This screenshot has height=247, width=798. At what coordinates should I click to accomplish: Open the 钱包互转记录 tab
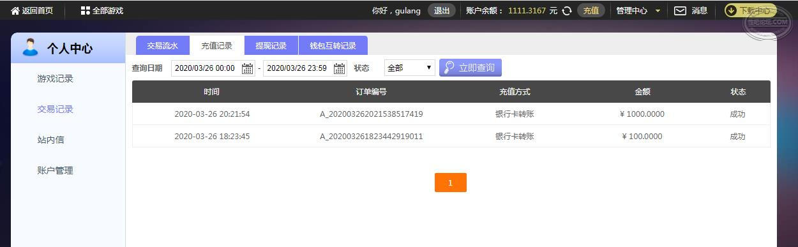pos(333,46)
